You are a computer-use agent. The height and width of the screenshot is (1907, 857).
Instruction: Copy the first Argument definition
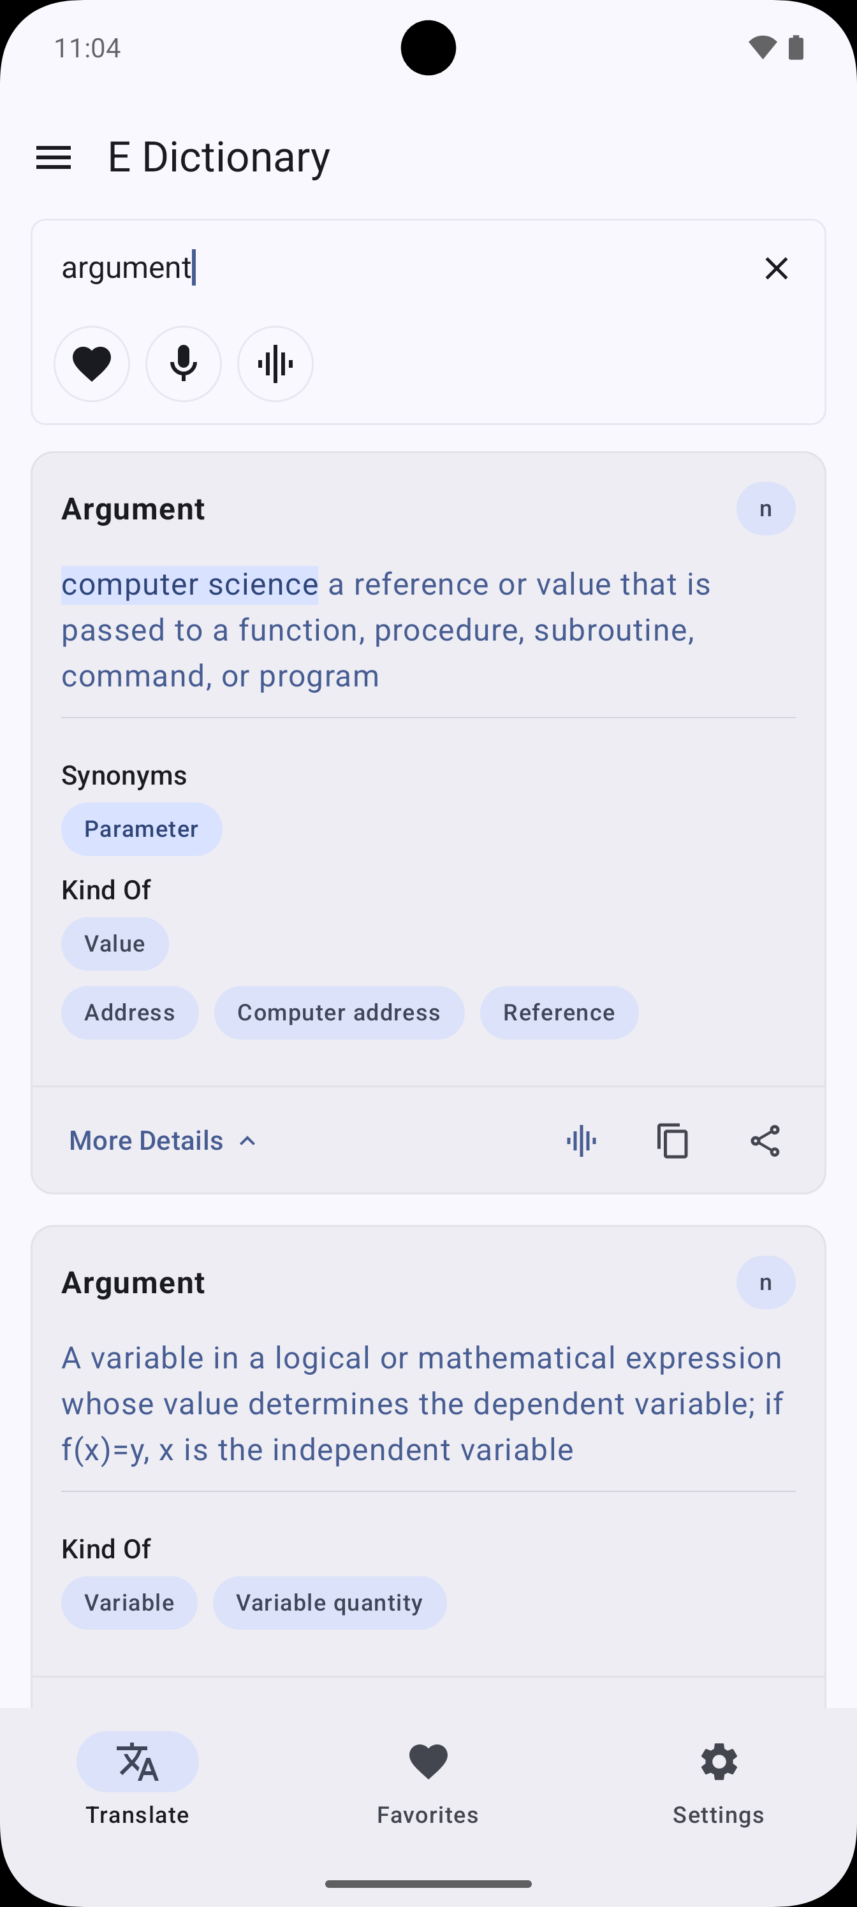(x=673, y=1141)
